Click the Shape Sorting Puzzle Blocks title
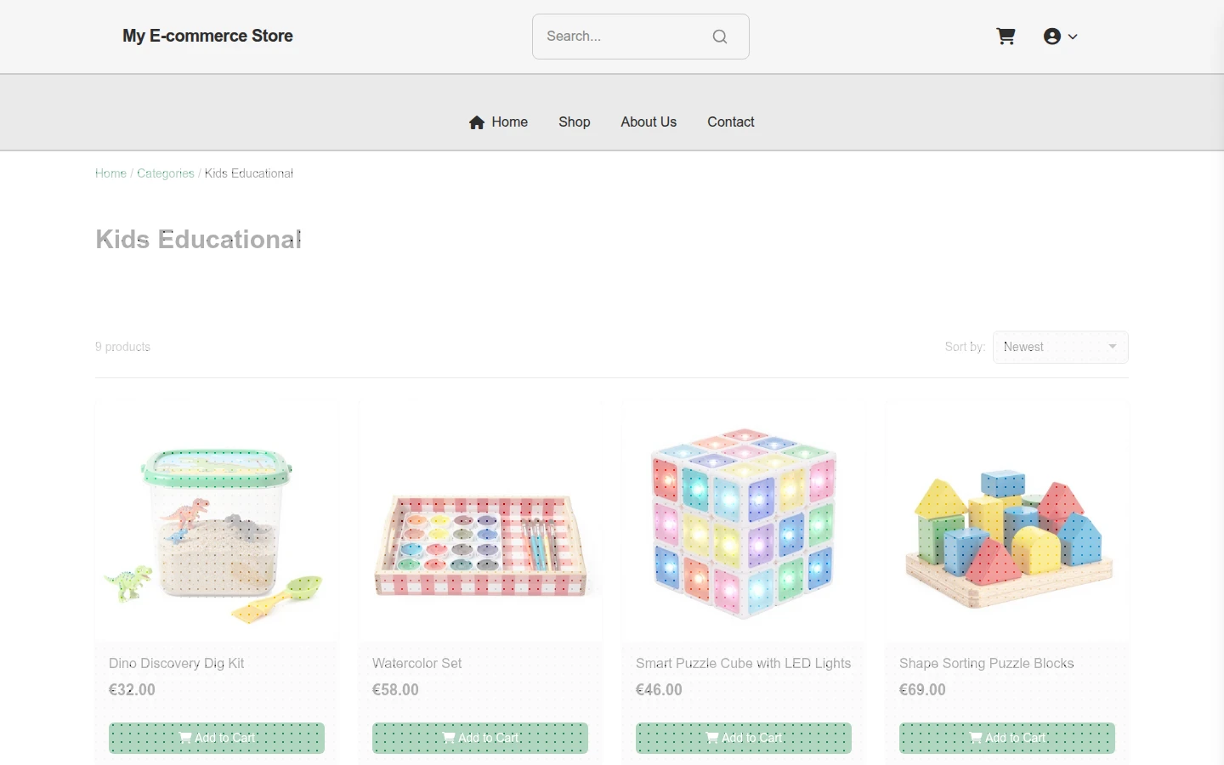 (986, 663)
